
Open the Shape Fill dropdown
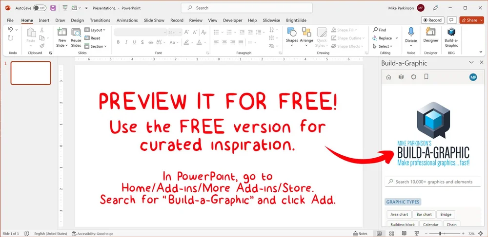[x=344, y=30]
